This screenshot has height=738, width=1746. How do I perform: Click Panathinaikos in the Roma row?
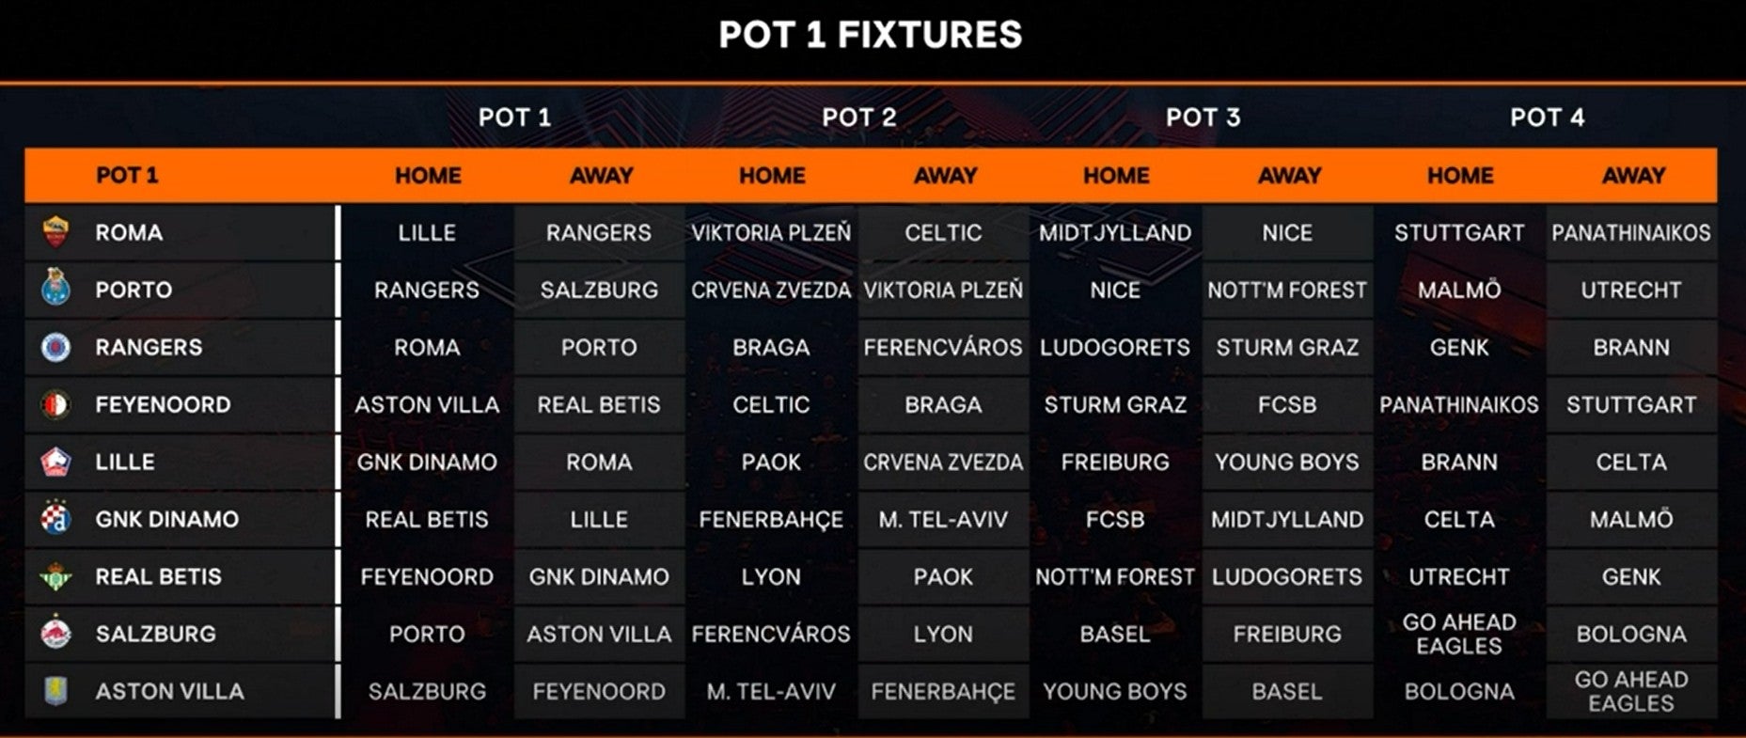pyautogui.click(x=1630, y=233)
